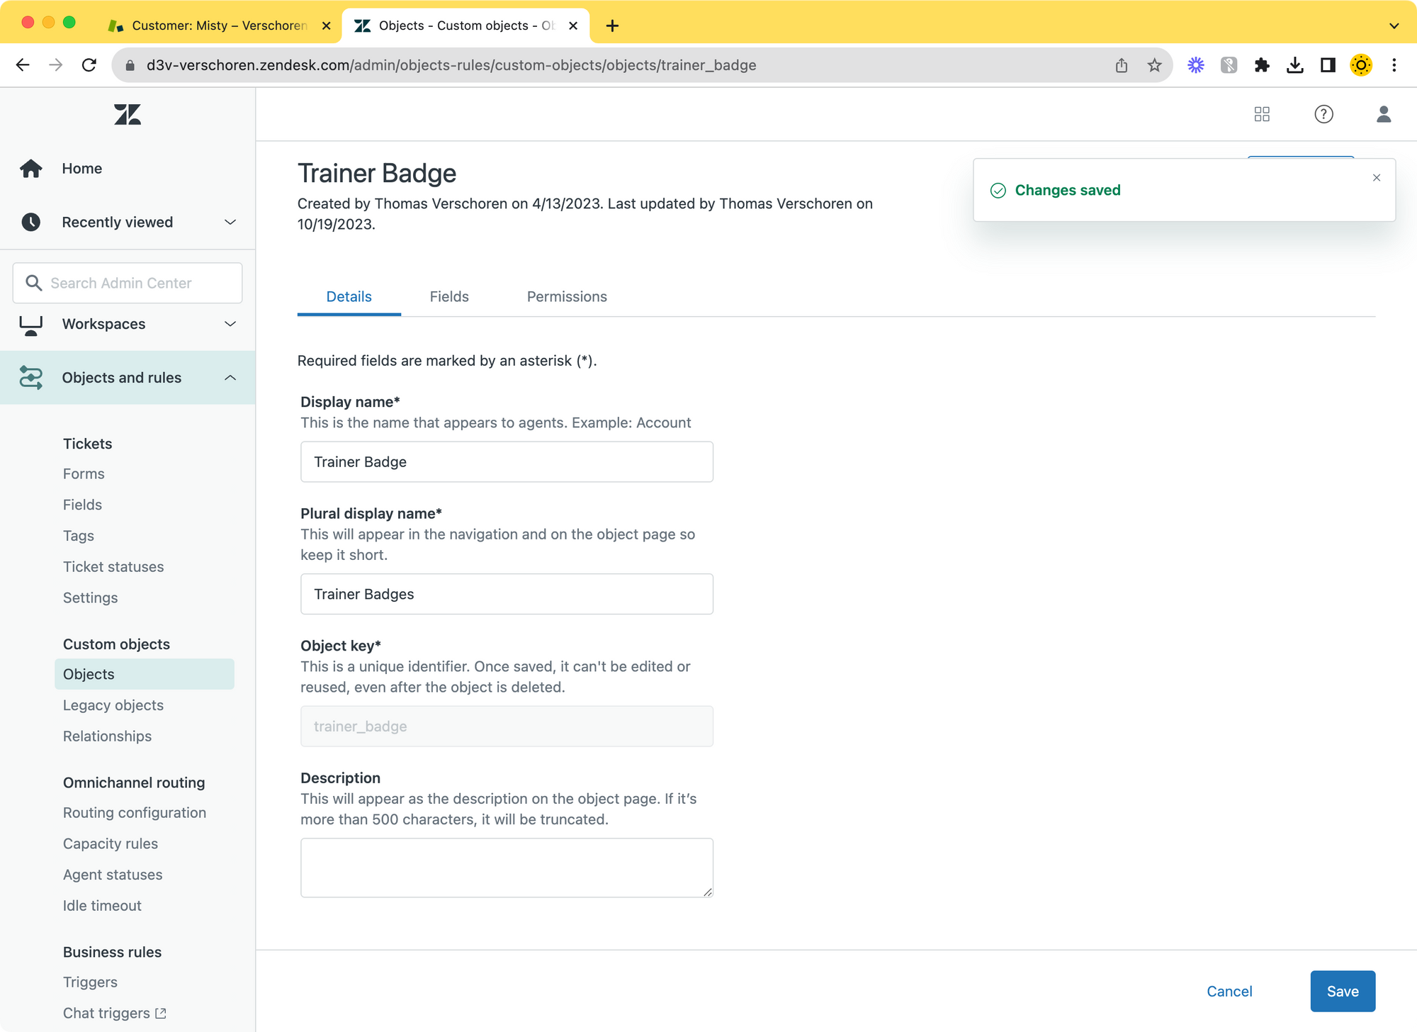Click the Description text area
This screenshot has width=1417, height=1032.
[x=507, y=868]
